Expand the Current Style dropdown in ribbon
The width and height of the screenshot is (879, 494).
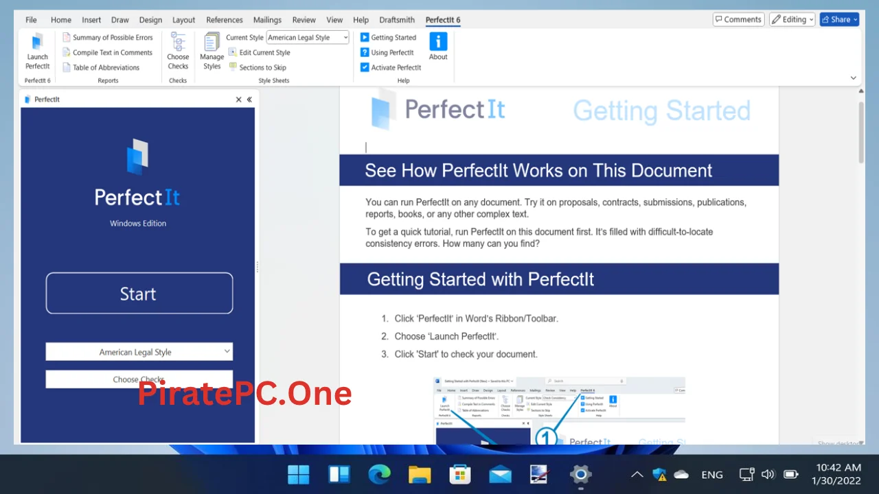[345, 38]
